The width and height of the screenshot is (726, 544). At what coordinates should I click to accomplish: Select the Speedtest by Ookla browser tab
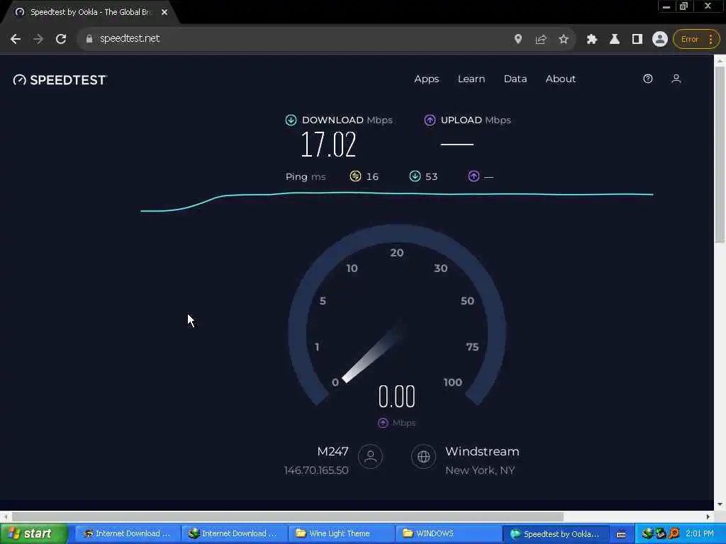click(90, 13)
